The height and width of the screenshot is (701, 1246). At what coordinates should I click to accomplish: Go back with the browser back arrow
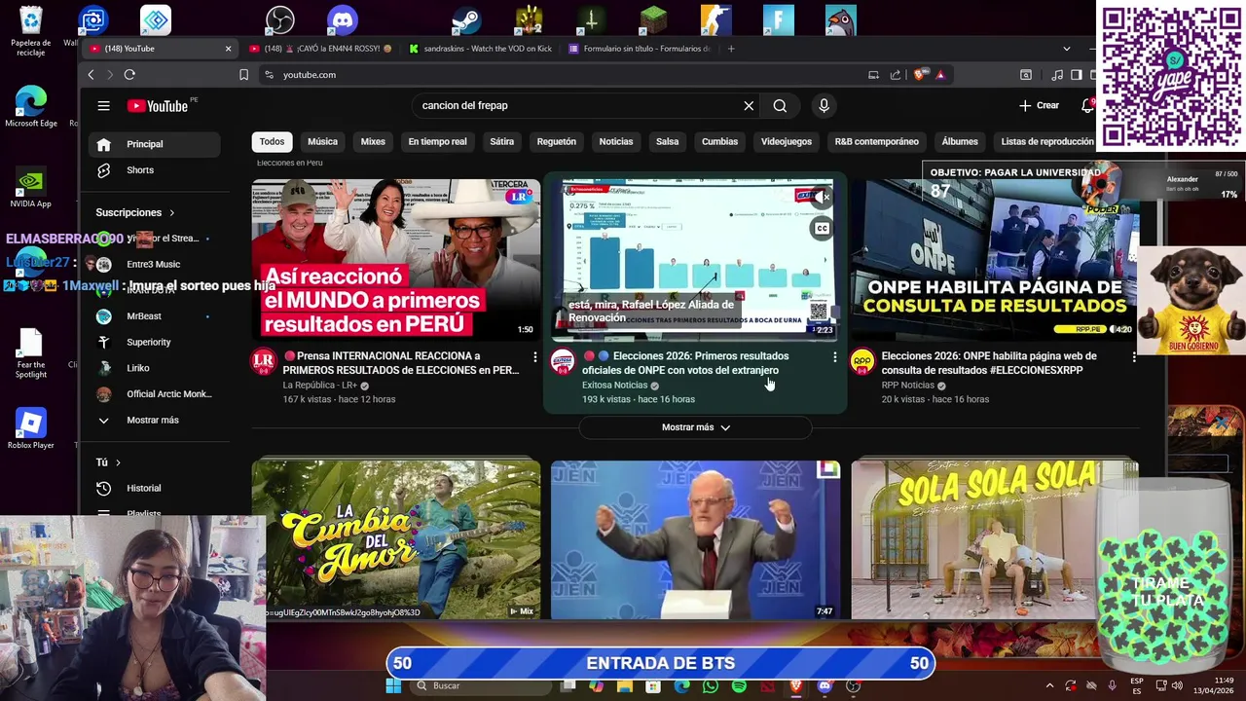(92, 75)
